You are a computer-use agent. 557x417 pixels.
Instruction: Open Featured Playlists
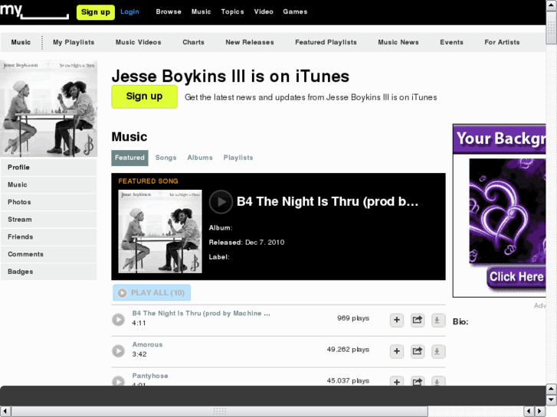[326, 42]
